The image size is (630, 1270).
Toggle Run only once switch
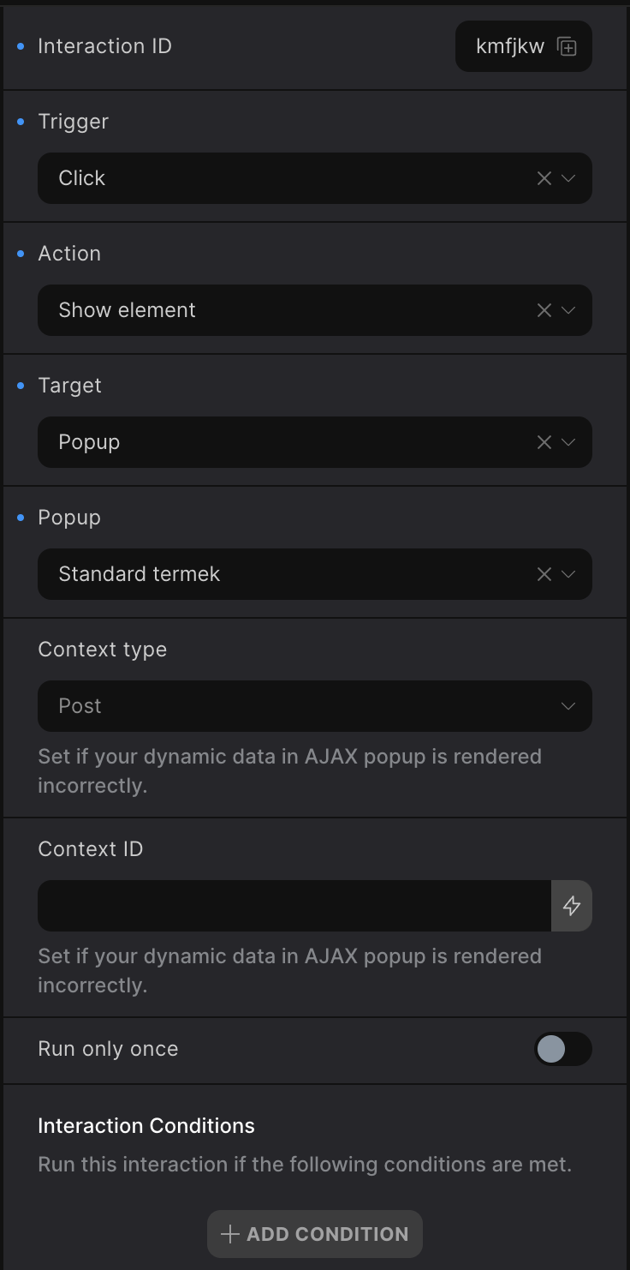coord(562,1049)
